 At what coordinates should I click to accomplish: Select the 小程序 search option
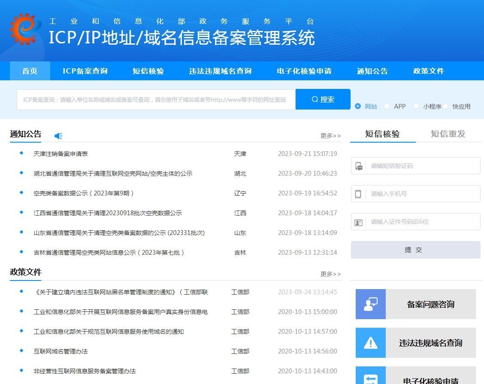416,106
